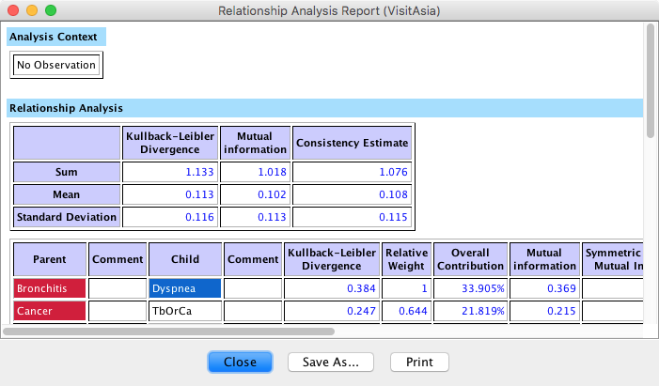Select the TbOrCa child cell

click(x=184, y=311)
